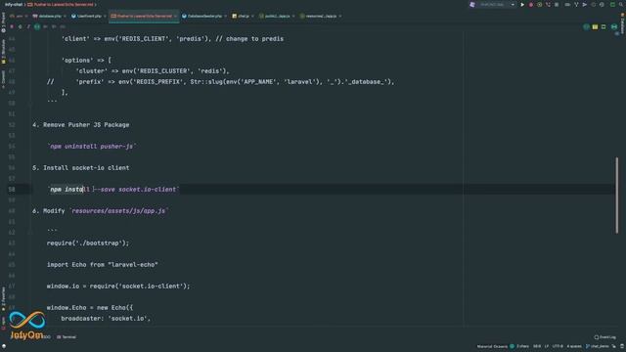The height and width of the screenshot is (352, 626).
Task: Click the phone listen for debug connections icon
Action: click(548, 5)
